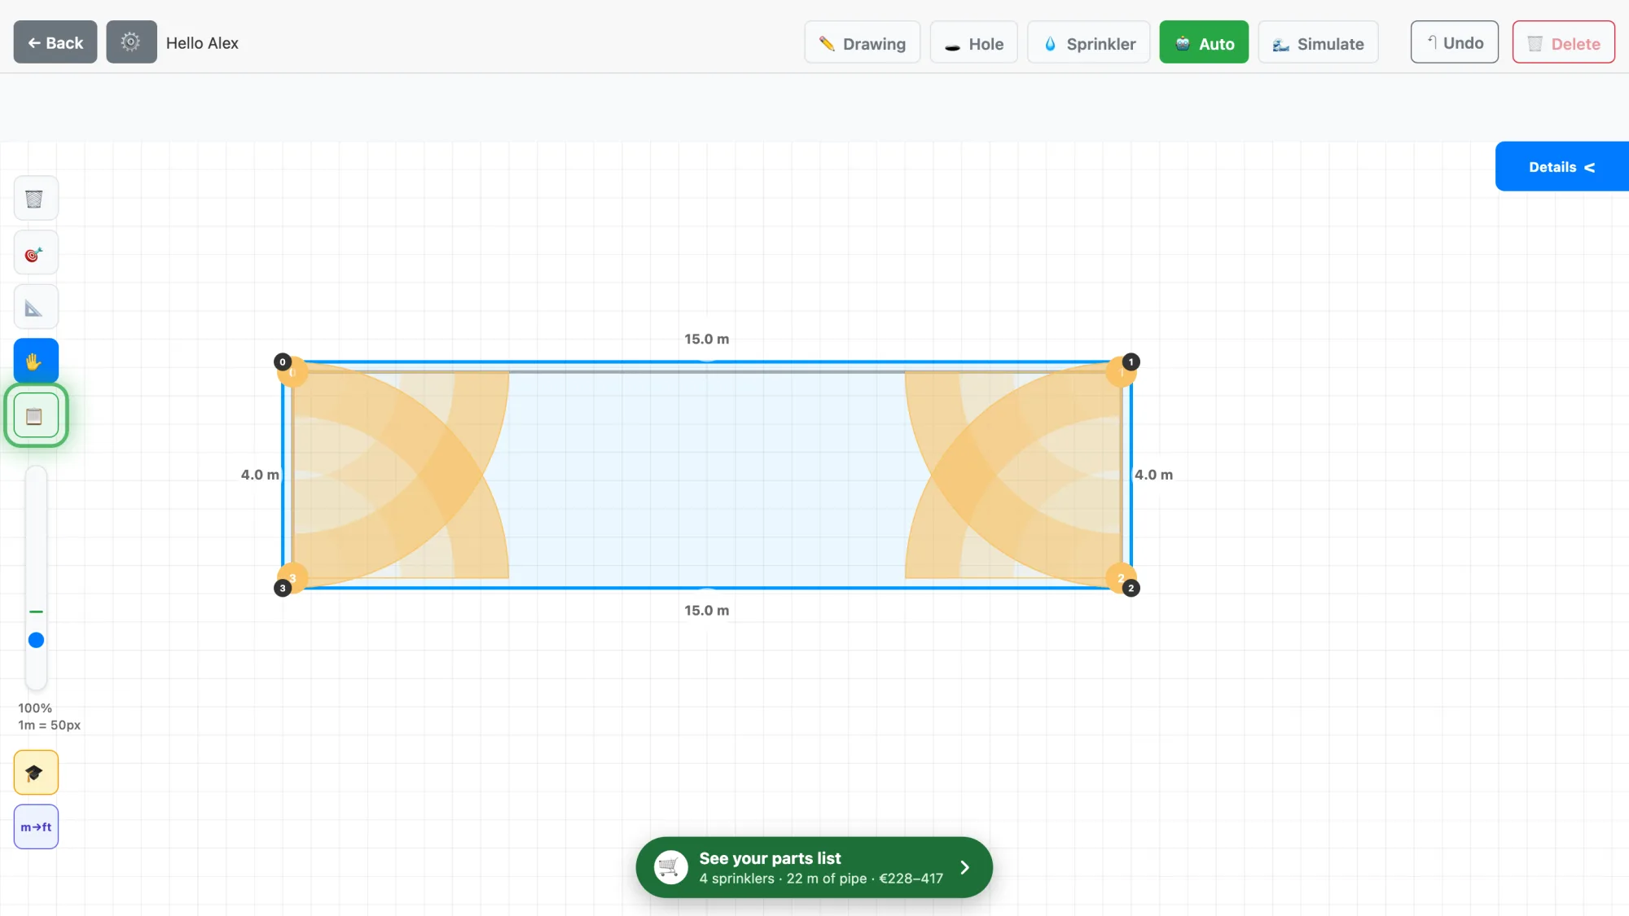Click the blue zoom slider handle
Screen dimensions: 1629x916
36,641
